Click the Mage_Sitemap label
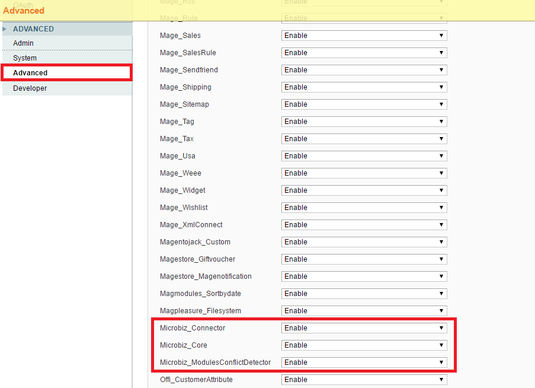 (184, 104)
